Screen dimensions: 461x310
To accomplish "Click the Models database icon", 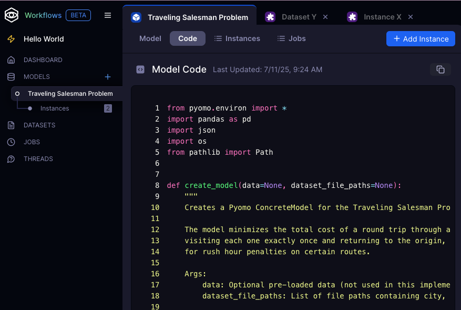I will coord(12,77).
